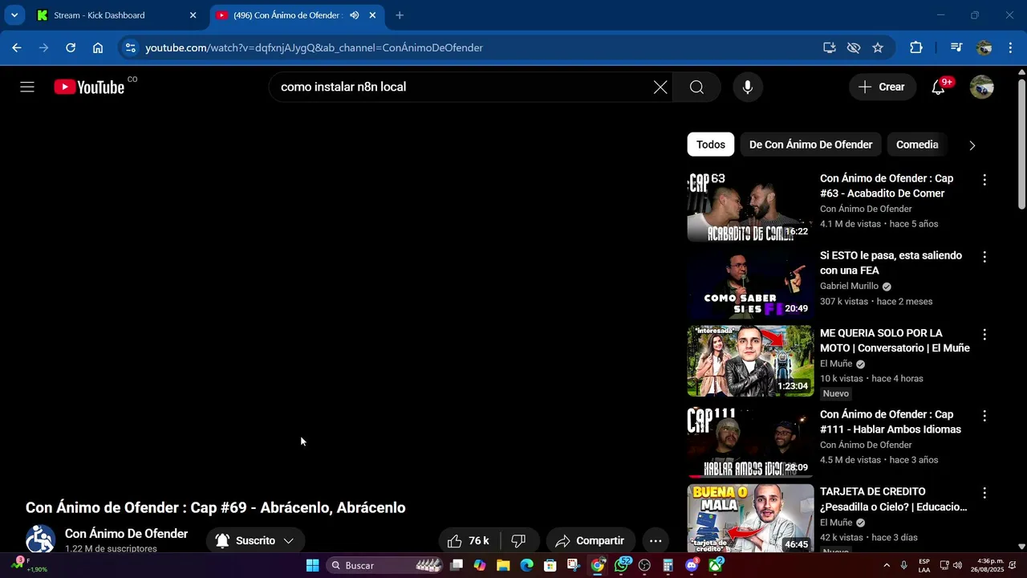Viewport: 1027px width, 578px height.
Task: Show more filter chips with right arrow
Action: (972, 145)
